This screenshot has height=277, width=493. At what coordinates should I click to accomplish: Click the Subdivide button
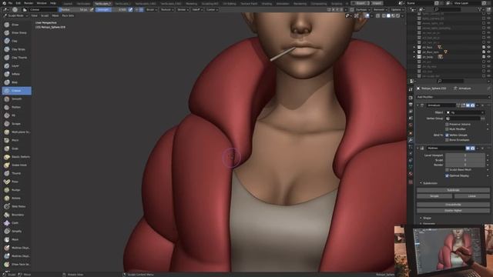tap(453, 190)
